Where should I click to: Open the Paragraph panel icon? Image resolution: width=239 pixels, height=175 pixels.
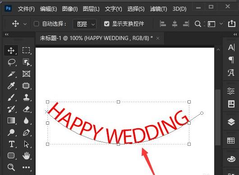coord(231,60)
